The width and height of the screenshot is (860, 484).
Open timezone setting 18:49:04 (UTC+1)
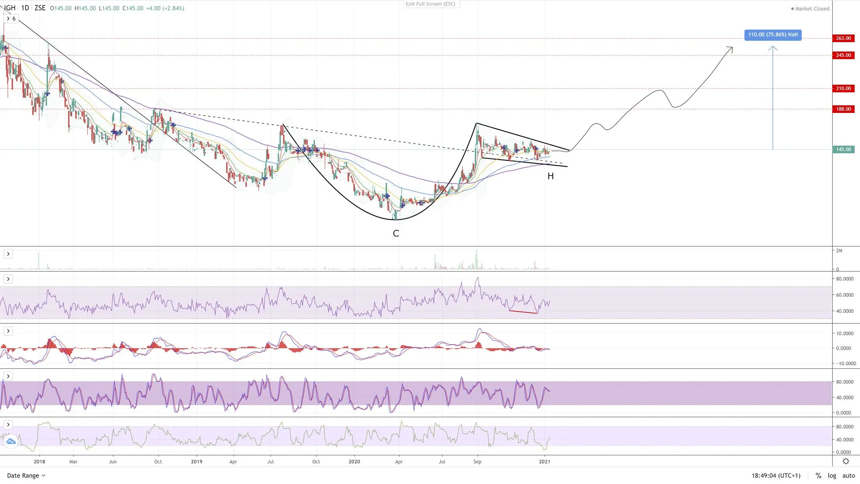776,475
